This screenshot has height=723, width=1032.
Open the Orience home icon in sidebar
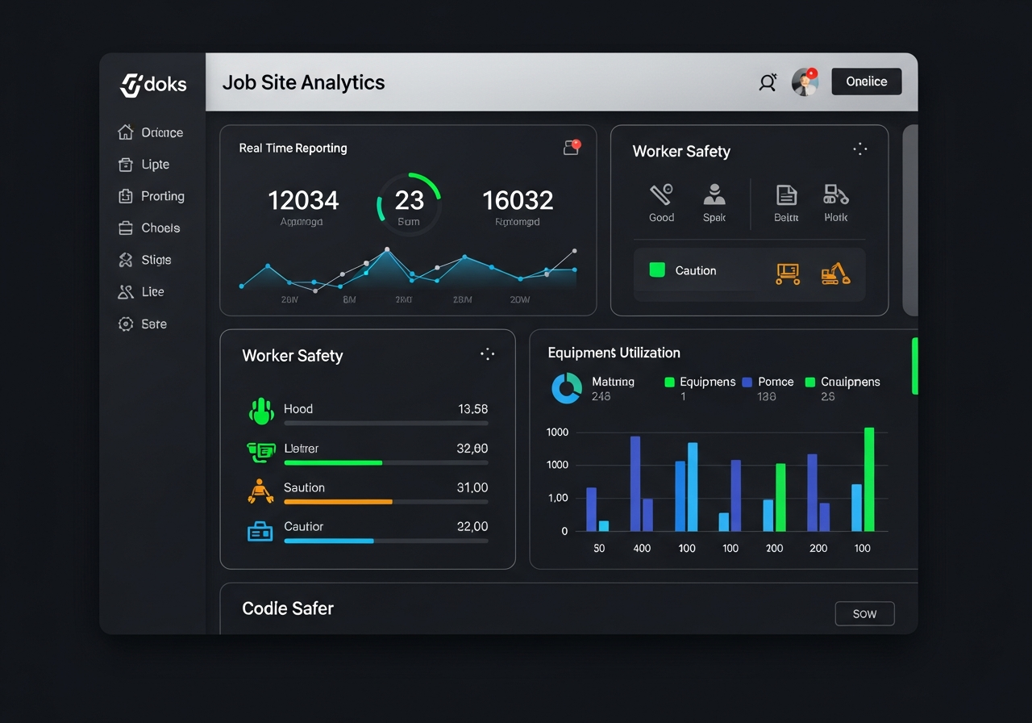coord(125,132)
